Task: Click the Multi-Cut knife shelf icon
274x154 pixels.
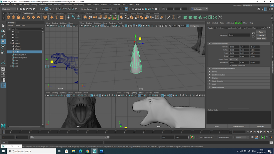Action: coord(168,17)
